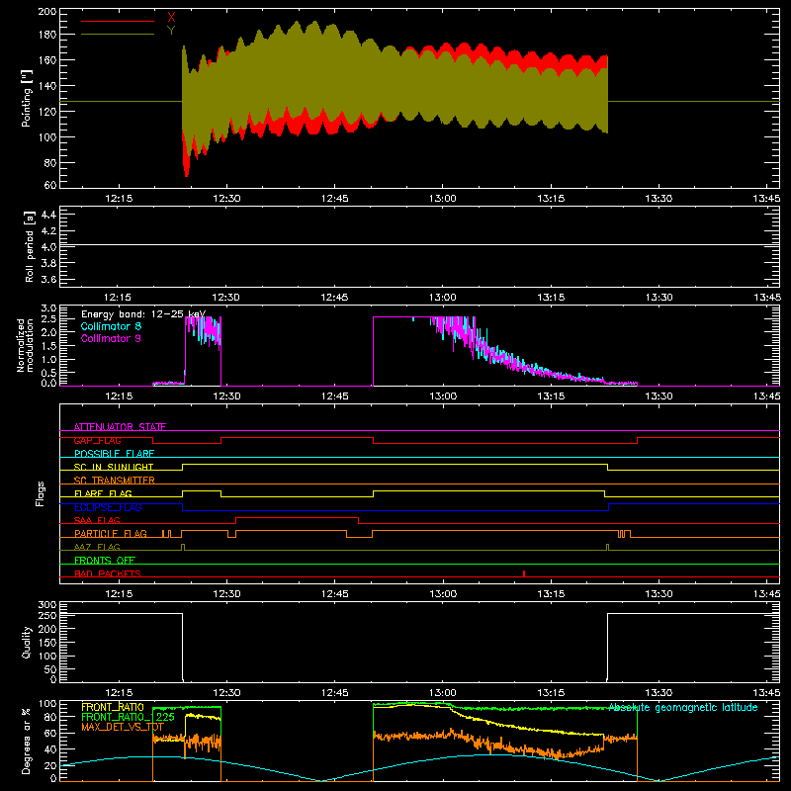Image resolution: width=791 pixels, height=791 pixels.
Task: Click the 'Flags' axis title
Action: coord(41,493)
